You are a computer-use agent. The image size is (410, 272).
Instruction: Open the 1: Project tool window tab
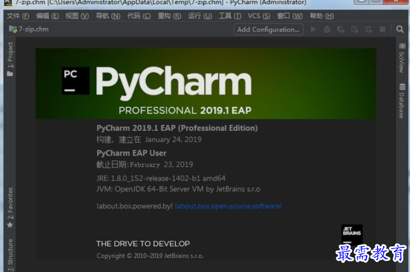coord(10,59)
